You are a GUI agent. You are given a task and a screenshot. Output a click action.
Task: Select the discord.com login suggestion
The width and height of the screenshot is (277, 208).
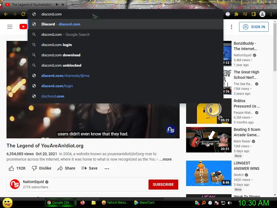coord(126,45)
